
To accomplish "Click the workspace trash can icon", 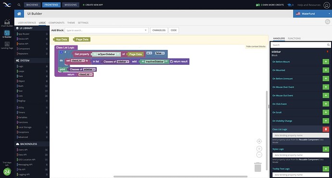I will pyautogui.click(x=258, y=167).
